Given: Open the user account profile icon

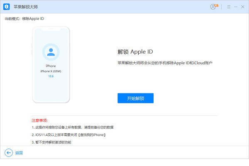Looking at the screenshot, I should point(214,7).
